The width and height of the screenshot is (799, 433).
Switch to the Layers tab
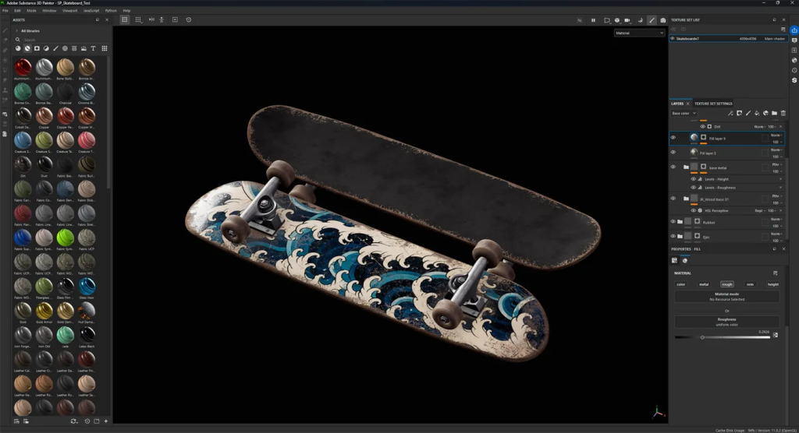[x=677, y=104]
